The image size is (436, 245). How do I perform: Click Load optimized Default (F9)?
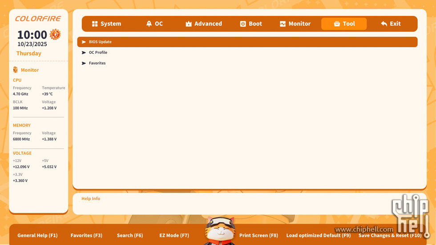318,235
